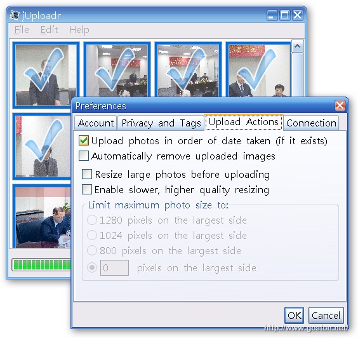The height and width of the screenshot is (338, 358).
Task: Maximize the jUploadr window
Action: click(x=284, y=15)
